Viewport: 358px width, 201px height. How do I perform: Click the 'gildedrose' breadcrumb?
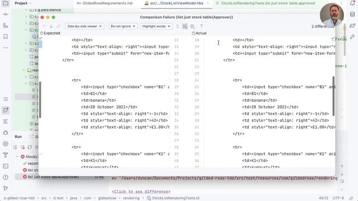point(107,198)
